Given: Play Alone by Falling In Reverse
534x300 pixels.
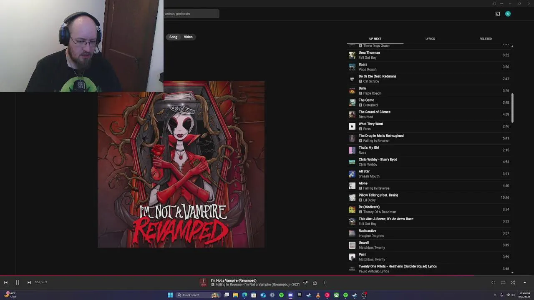Looking at the screenshot, I should [429, 186].
